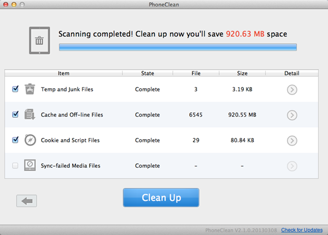
Task: Open details for Temp and Junk Files
Action: point(292,90)
